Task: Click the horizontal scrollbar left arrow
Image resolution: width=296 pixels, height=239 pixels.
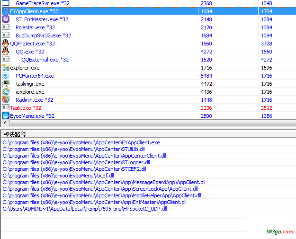Action: 5,123
